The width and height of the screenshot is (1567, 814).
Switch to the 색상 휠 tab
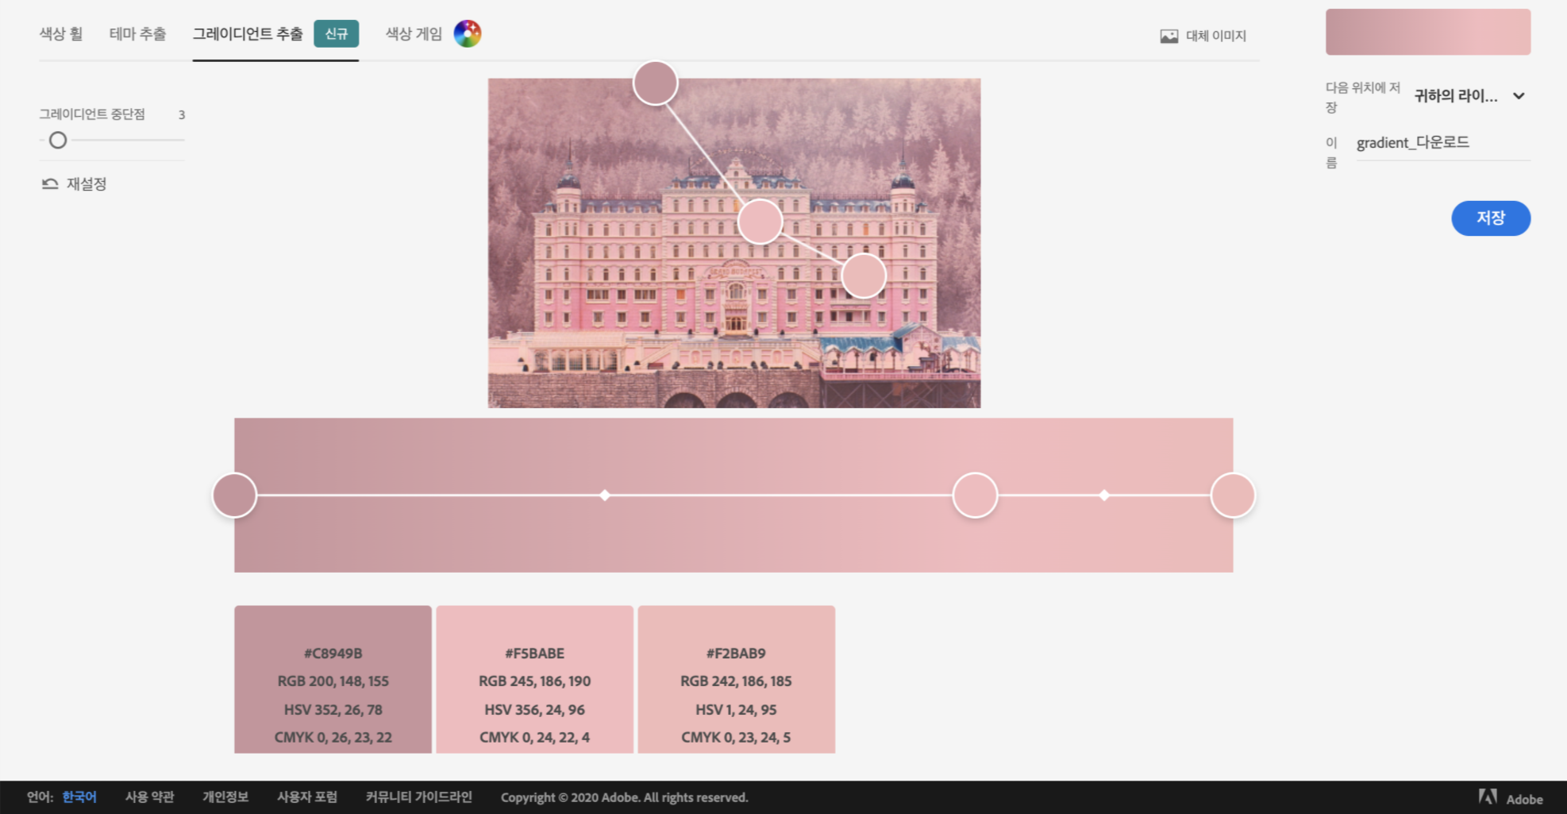click(x=61, y=33)
